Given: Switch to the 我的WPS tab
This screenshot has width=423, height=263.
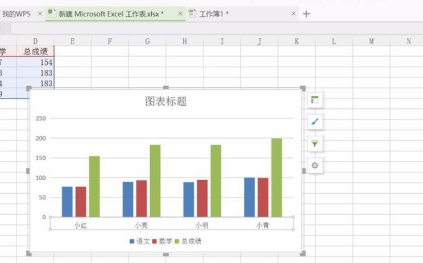Looking at the screenshot, I should coord(16,14).
